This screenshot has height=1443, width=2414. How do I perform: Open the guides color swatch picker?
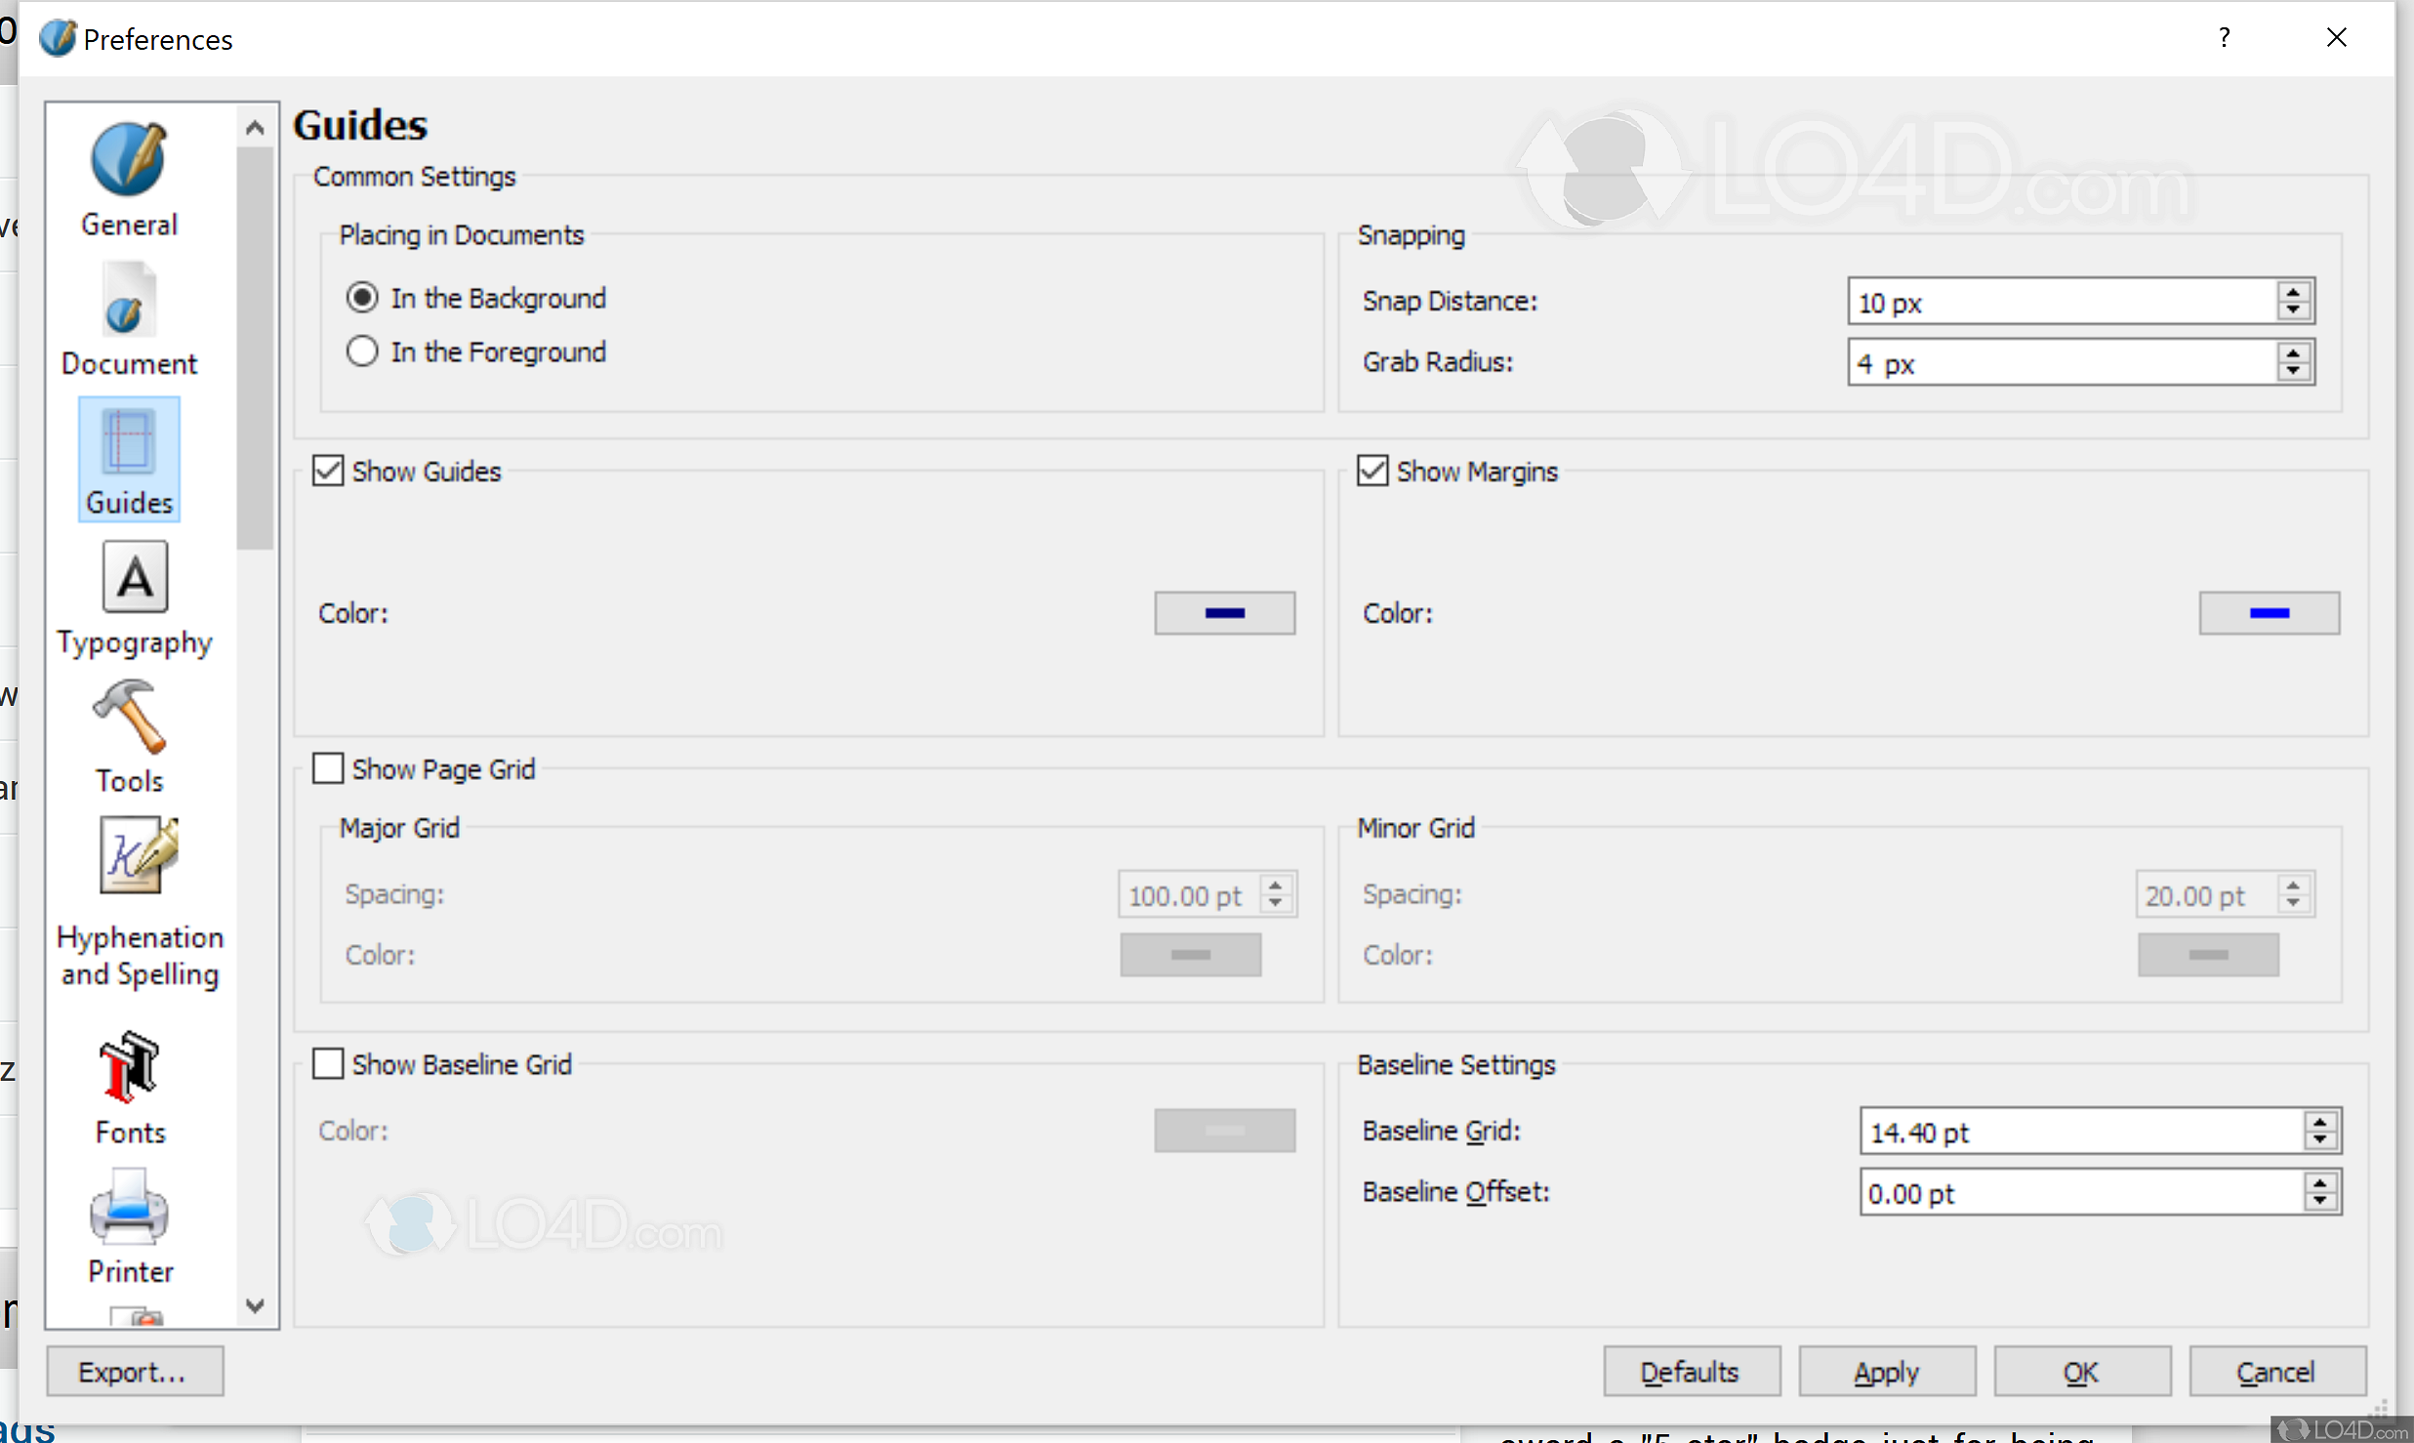click(x=1224, y=612)
